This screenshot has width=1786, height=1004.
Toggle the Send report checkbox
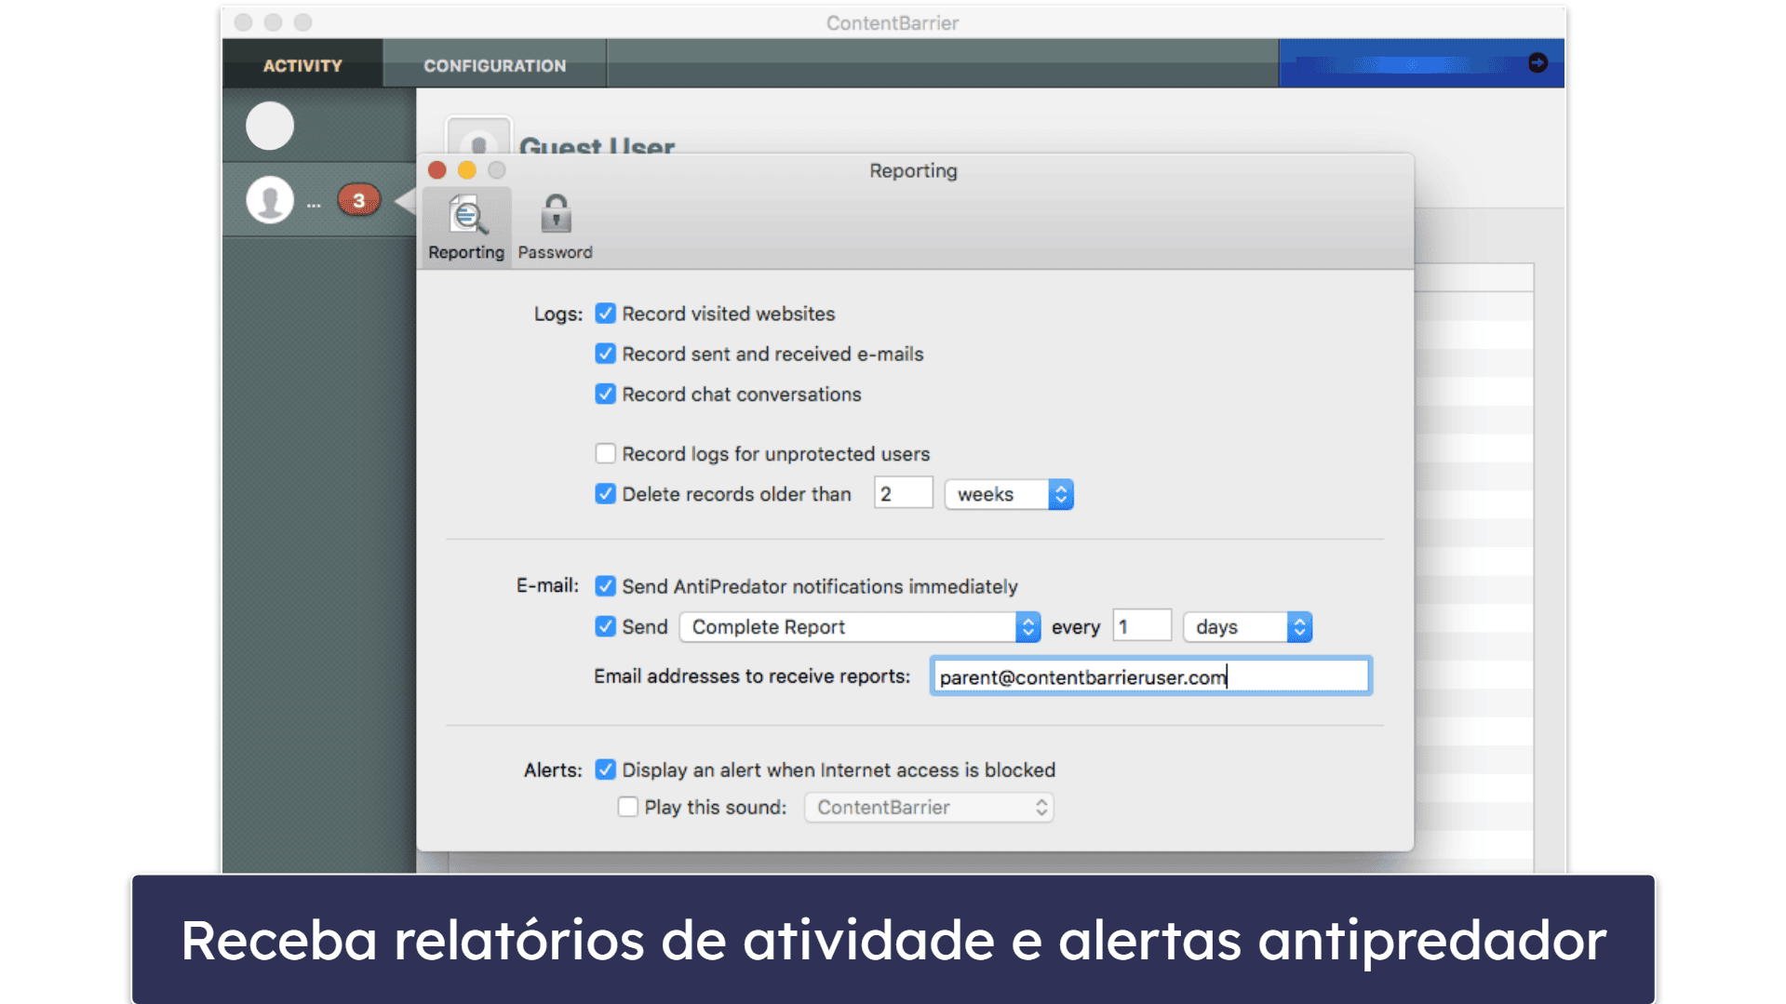point(605,626)
